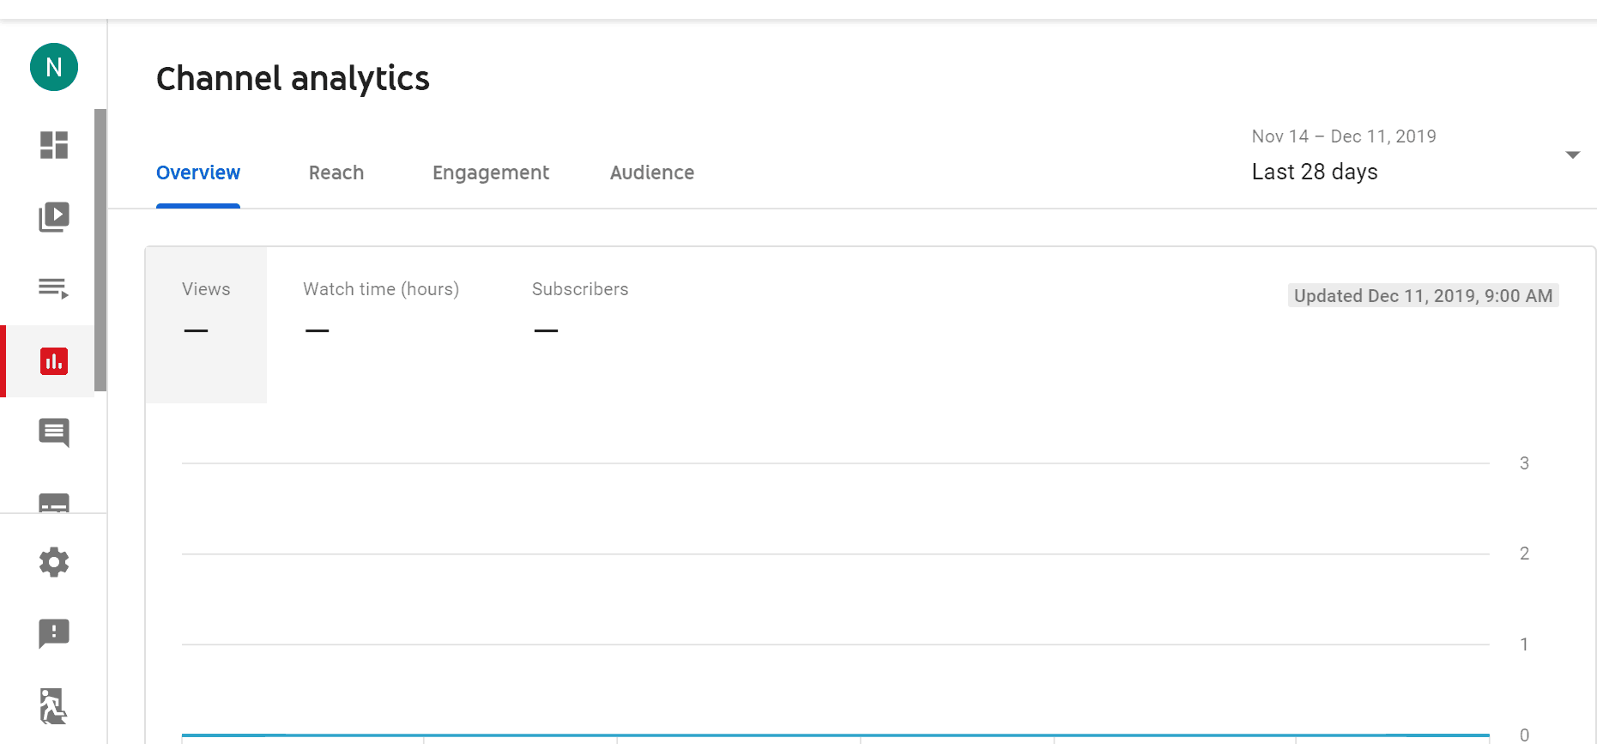This screenshot has height=744, width=1597.
Task: Switch to the Reach tab
Action: click(336, 172)
